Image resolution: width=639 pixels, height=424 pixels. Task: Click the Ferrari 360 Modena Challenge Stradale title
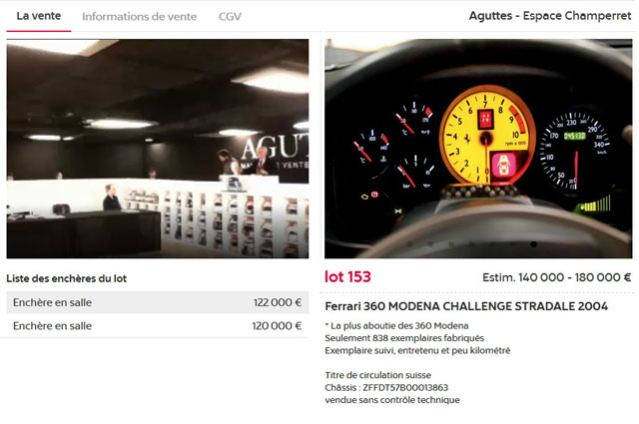click(466, 306)
